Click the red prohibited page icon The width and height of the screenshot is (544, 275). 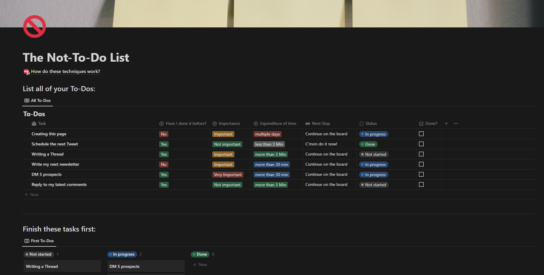35,27
